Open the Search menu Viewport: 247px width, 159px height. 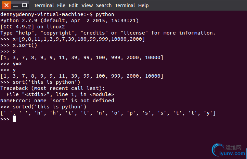[x=104, y=5]
